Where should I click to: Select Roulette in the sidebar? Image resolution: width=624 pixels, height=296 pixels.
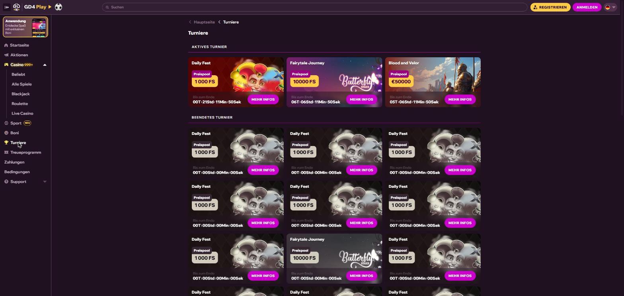[19, 104]
